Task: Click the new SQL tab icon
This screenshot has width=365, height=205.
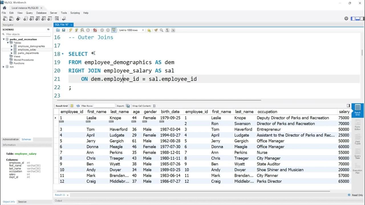Action: 5,19
